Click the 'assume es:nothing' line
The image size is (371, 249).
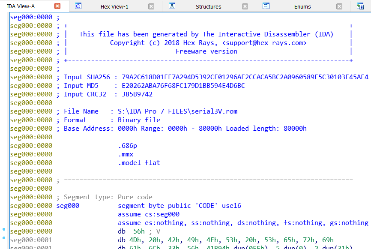click(x=243, y=223)
